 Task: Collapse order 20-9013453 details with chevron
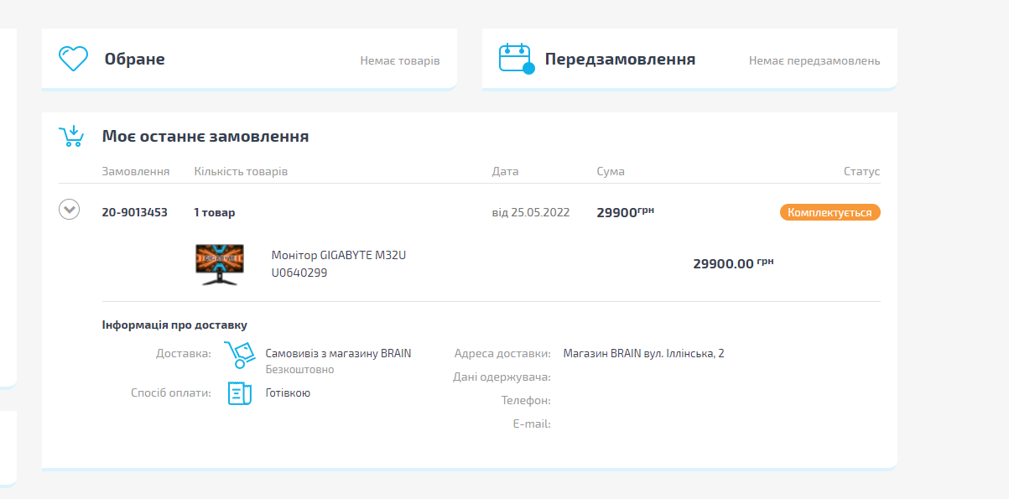click(69, 210)
